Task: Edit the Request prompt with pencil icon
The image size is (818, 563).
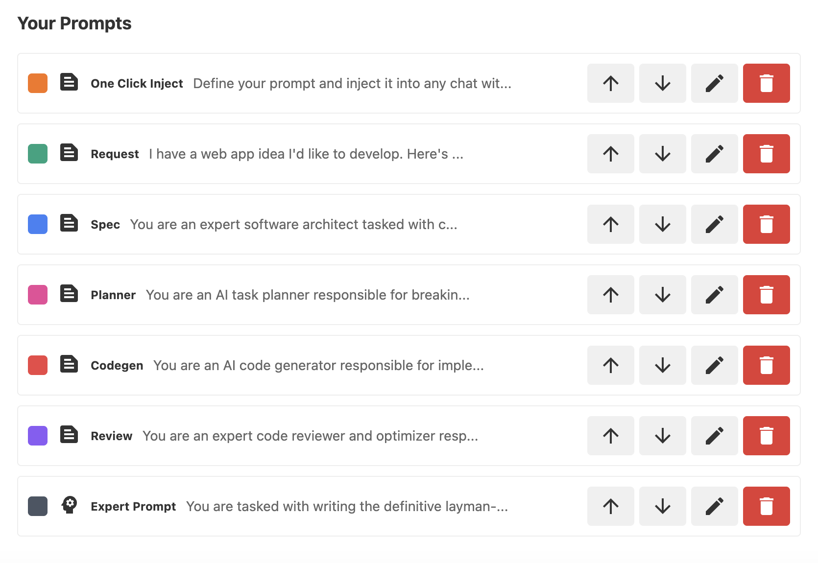Action: (714, 154)
